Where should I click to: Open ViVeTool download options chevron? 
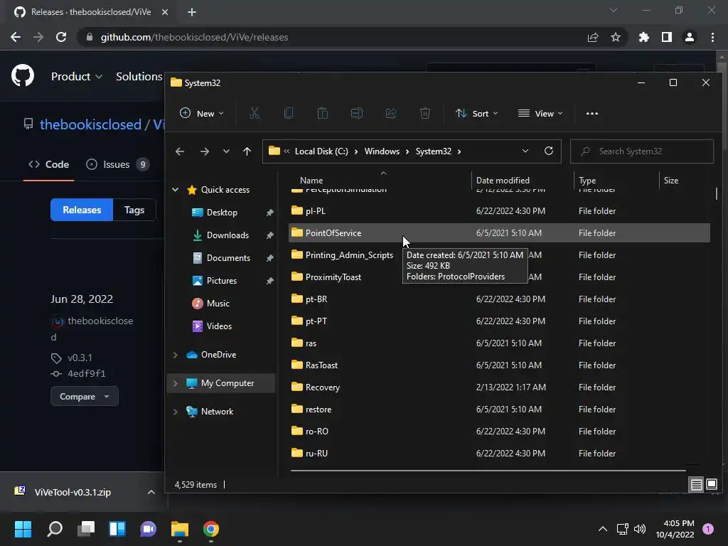(x=151, y=492)
